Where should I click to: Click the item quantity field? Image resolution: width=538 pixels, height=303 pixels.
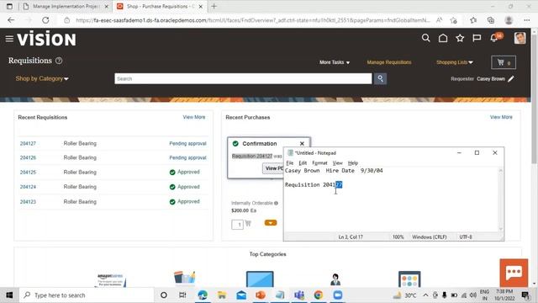[237, 225]
